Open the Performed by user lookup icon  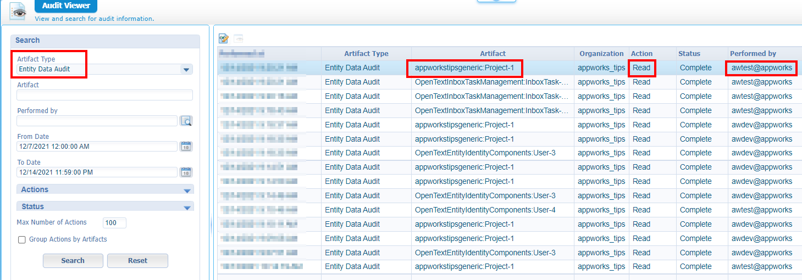click(186, 121)
